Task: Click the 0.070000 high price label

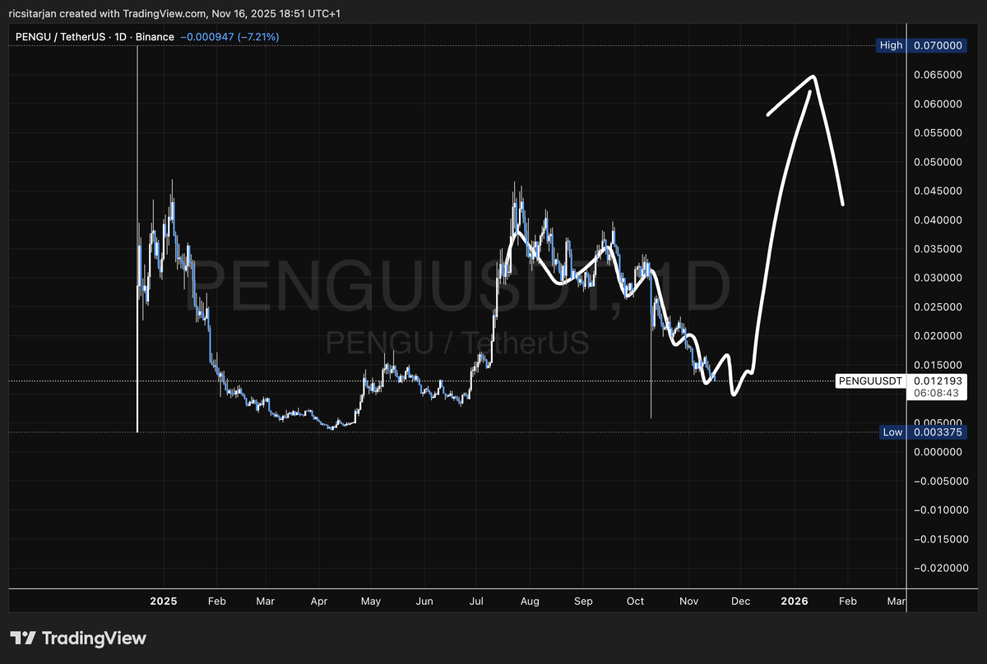Action: (x=938, y=45)
